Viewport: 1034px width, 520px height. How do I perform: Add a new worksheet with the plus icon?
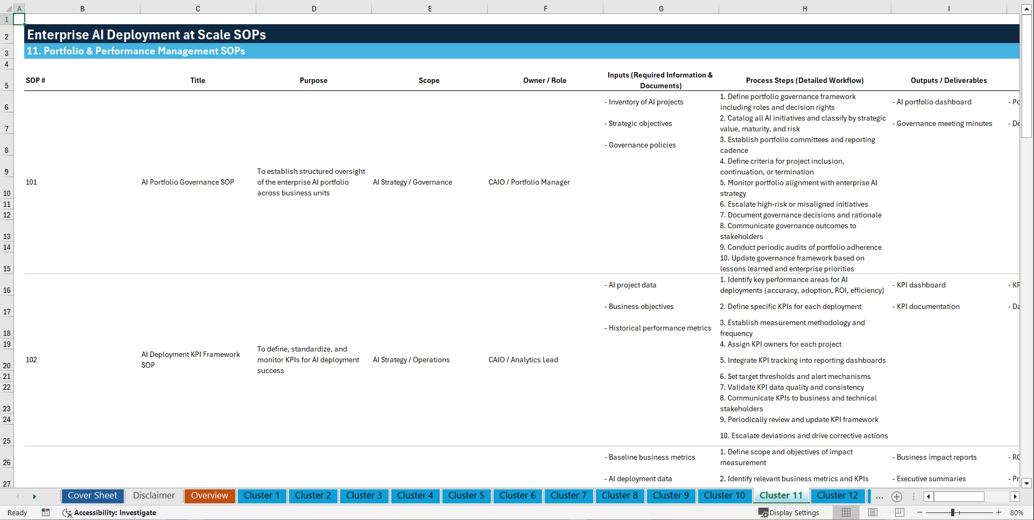pos(897,496)
